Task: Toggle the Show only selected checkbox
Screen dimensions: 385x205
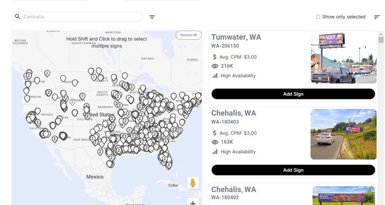Action: (x=318, y=17)
